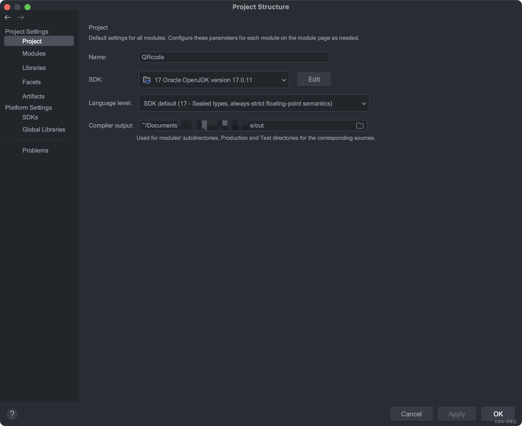This screenshot has width=522, height=426.
Task: Go forward using the right arrow icon
Action: (x=21, y=17)
